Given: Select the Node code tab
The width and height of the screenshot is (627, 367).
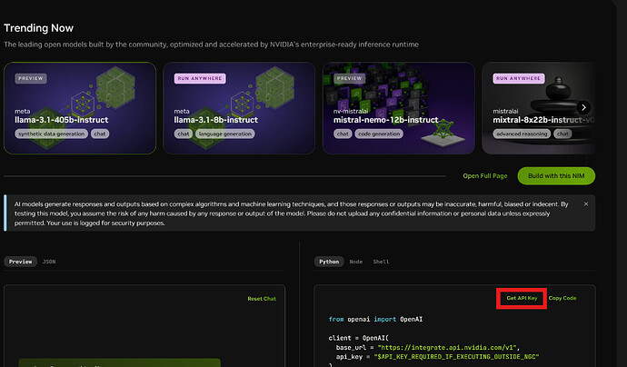Looking at the screenshot, I should point(356,262).
